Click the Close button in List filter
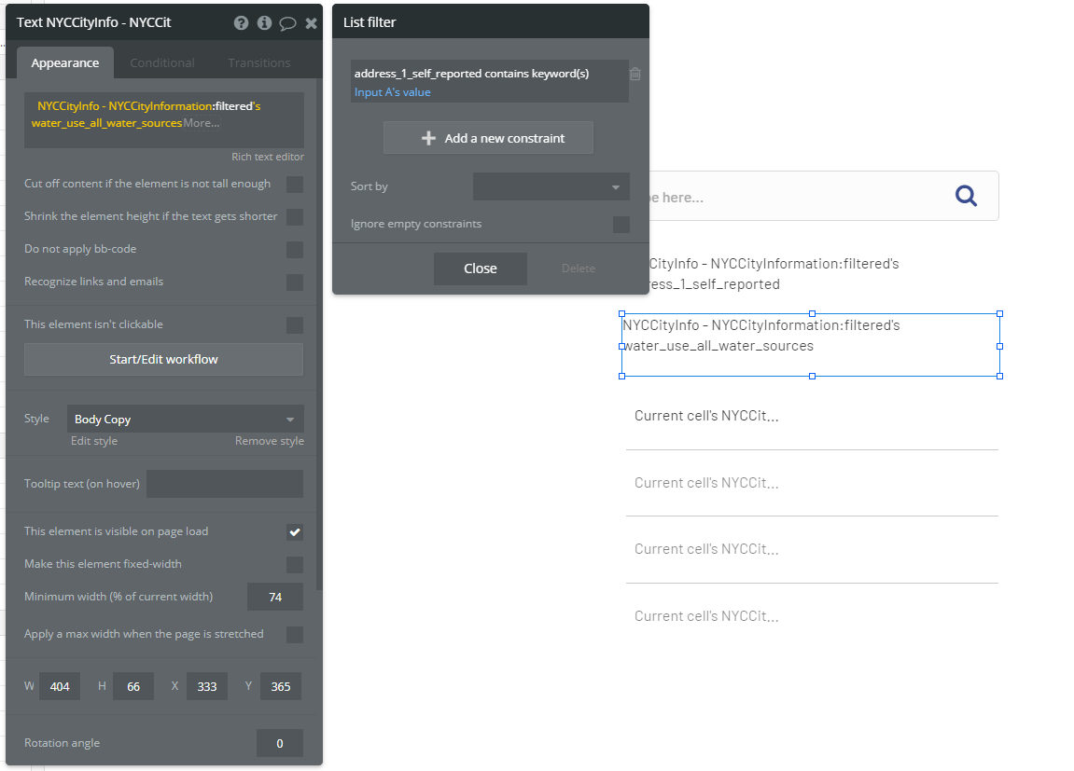The width and height of the screenshot is (1074, 771). click(480, 268)
